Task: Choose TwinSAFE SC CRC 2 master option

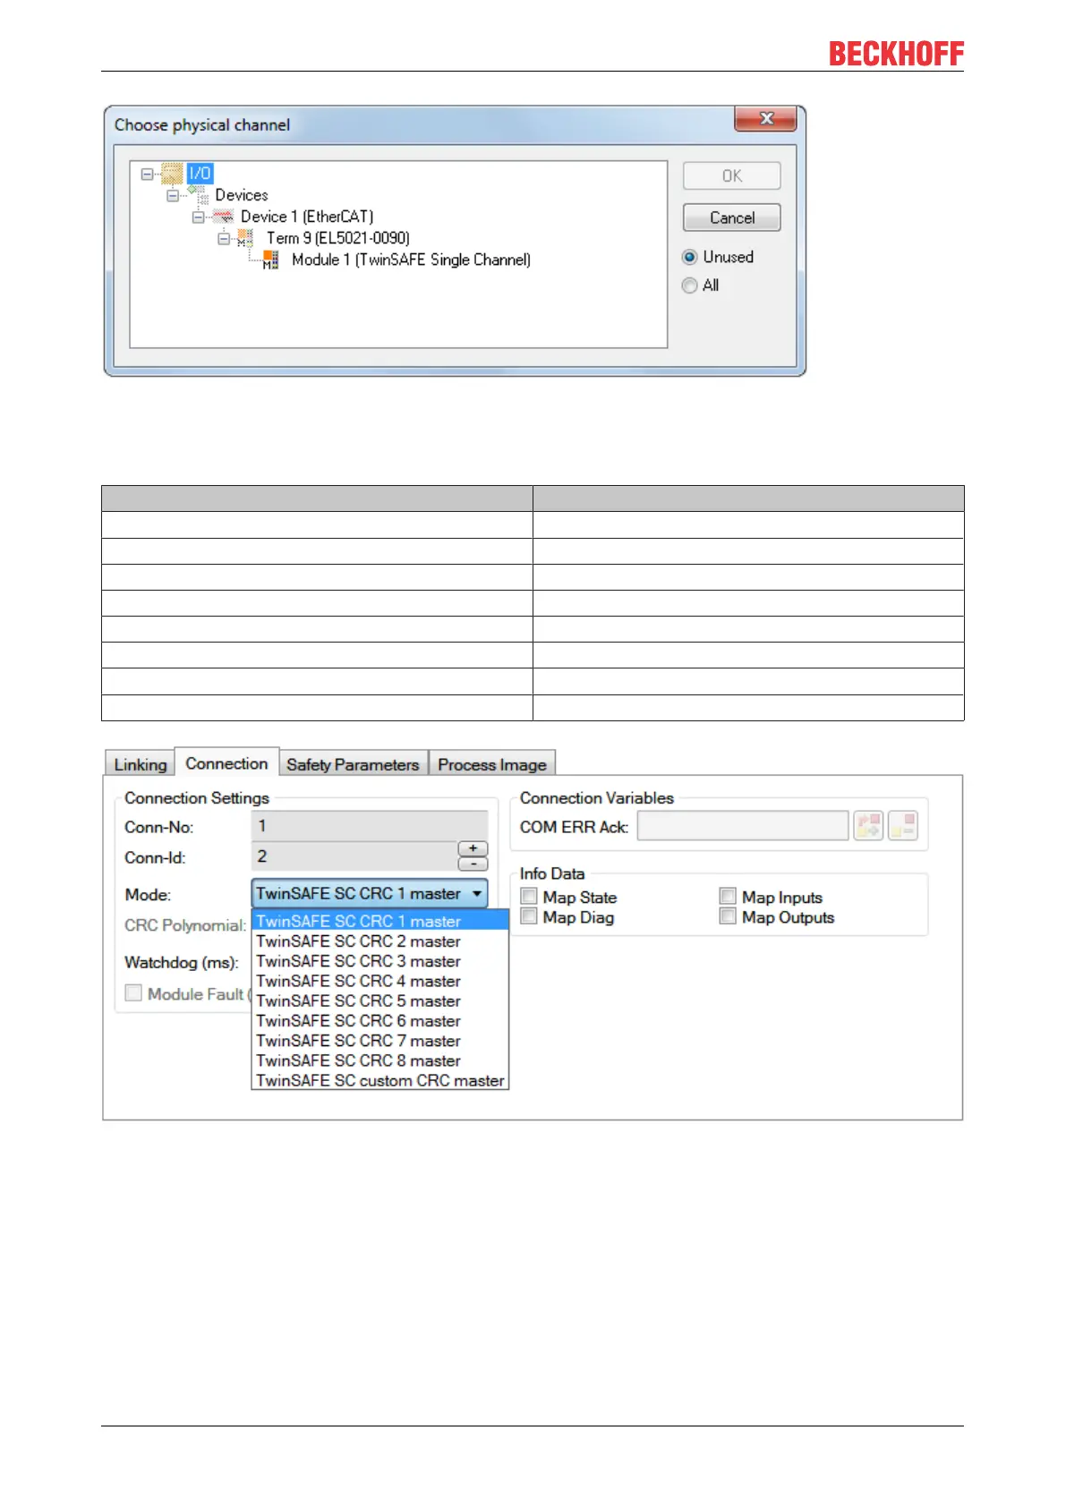Action: pos(380,941)
